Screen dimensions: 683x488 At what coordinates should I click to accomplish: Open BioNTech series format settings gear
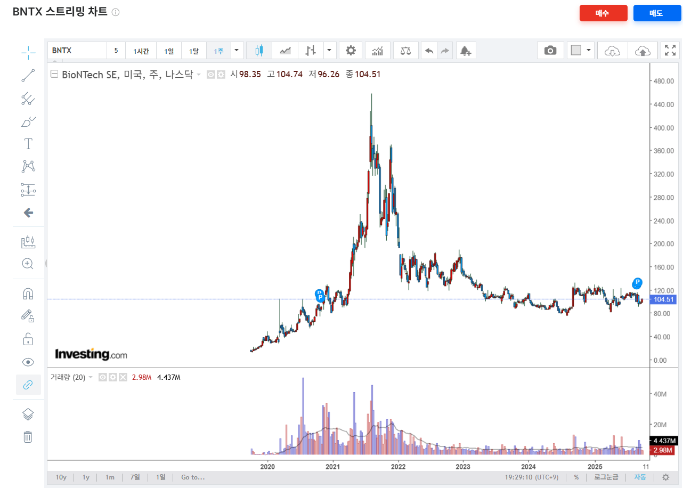click(221, 75)
